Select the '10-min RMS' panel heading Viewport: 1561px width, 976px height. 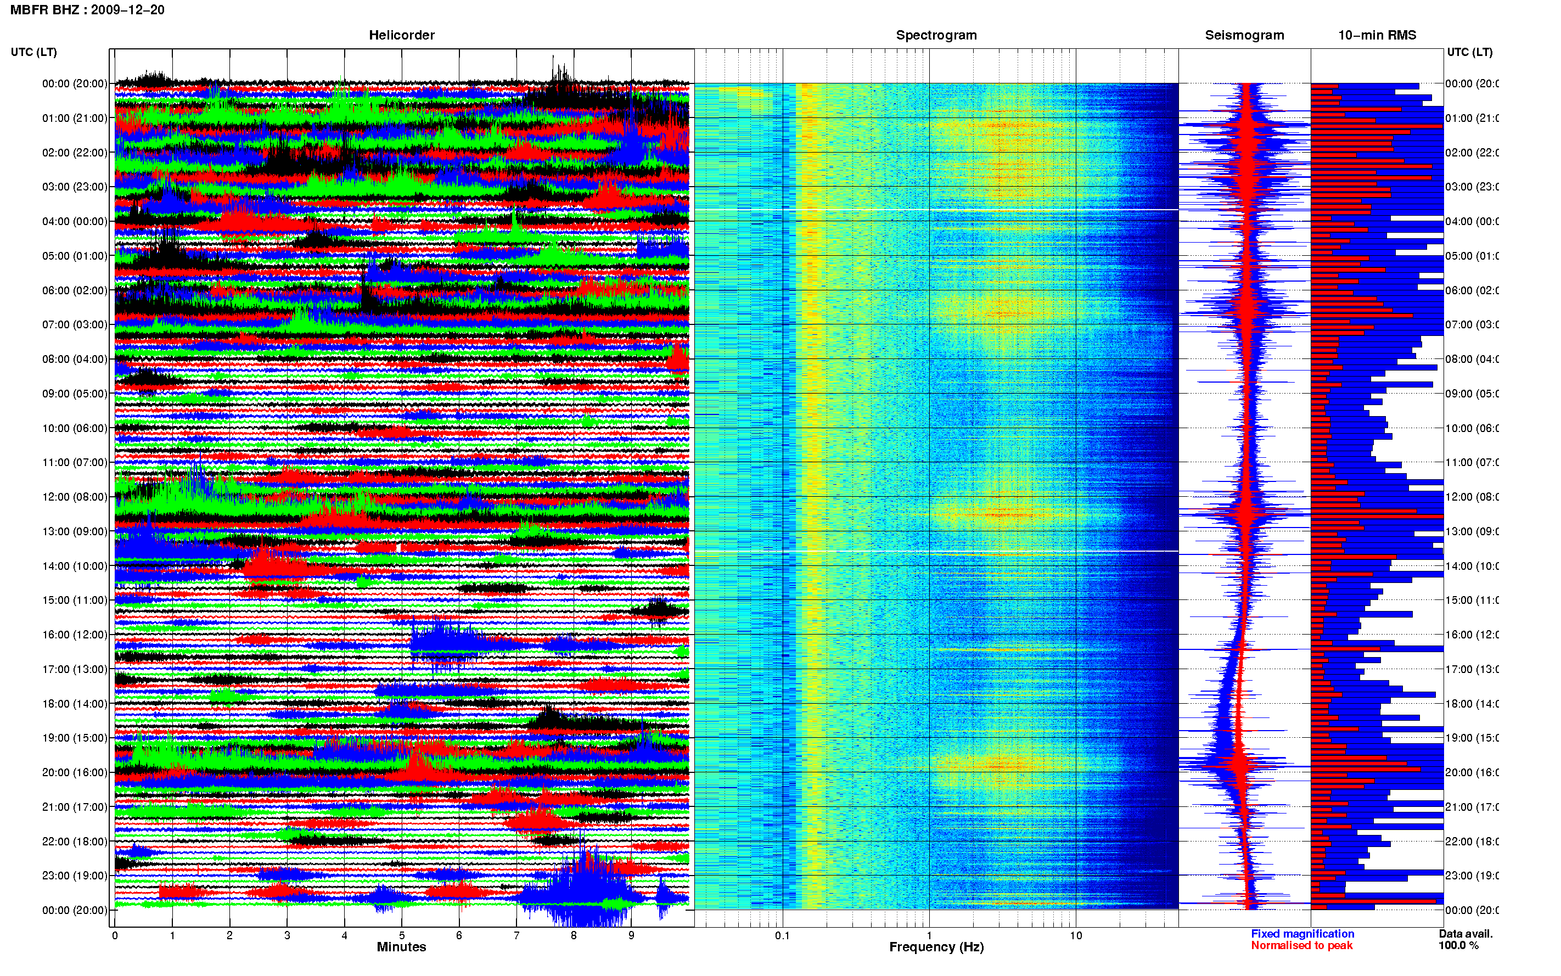click(x=1377, y=35)
